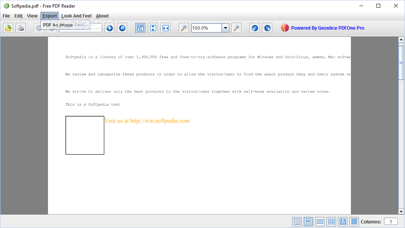Go to the next page arrow button

110,28
